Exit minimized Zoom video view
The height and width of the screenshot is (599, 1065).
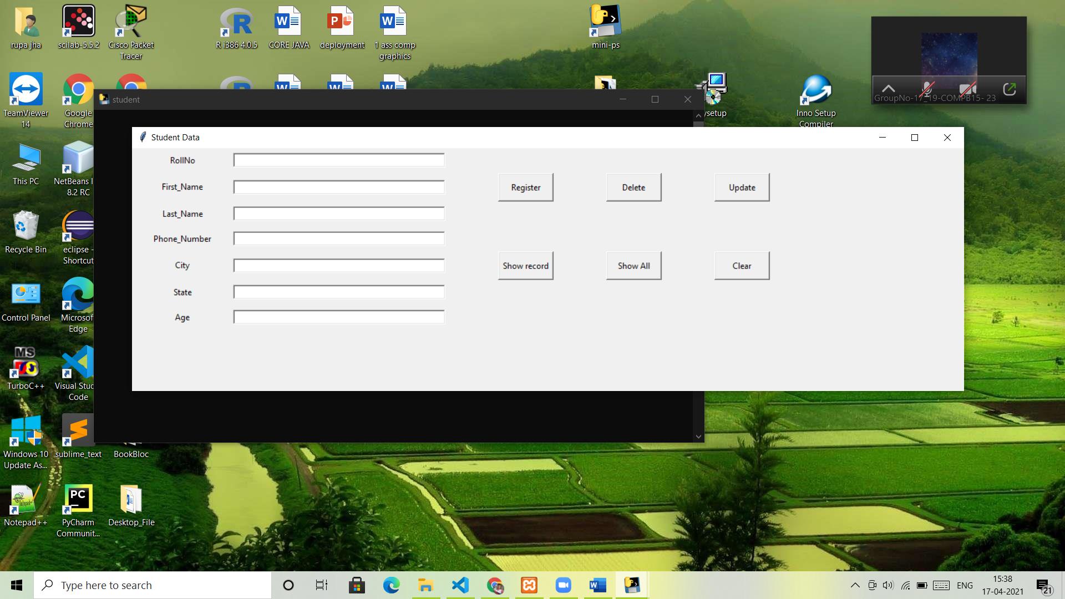tap(1009, 89)
